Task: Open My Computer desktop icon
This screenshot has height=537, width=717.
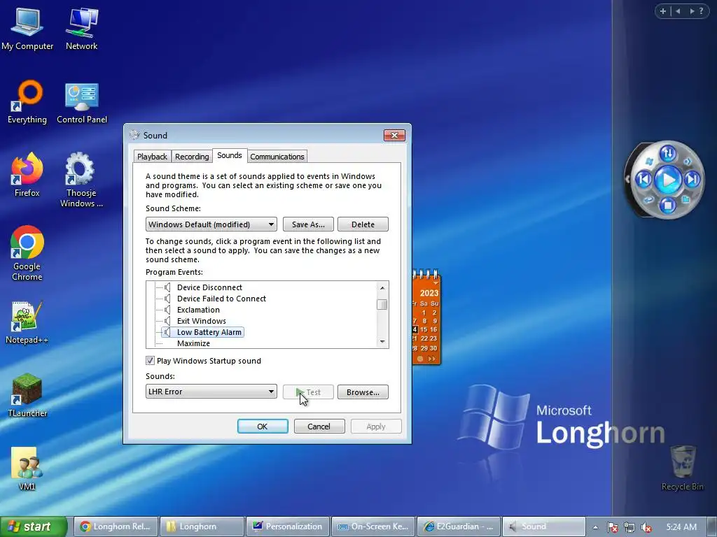Action: click(x=27, y=28)
